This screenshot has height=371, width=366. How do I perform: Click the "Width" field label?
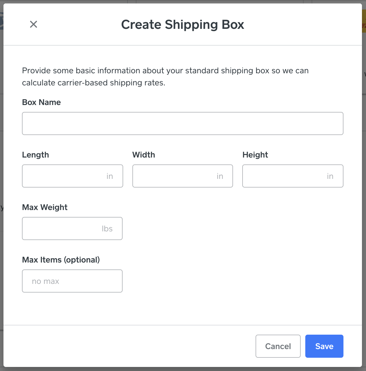tap(144, 155)
